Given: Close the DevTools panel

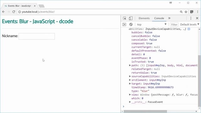Looking at the screenshot, I should tap(197, 18).
